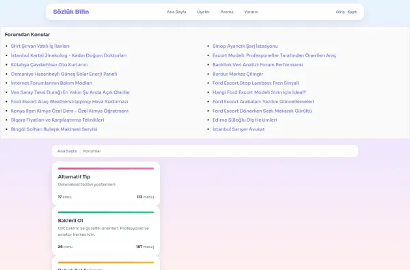Open Konya Ilgın Kimya Özel Ders topic

(70, 111)
